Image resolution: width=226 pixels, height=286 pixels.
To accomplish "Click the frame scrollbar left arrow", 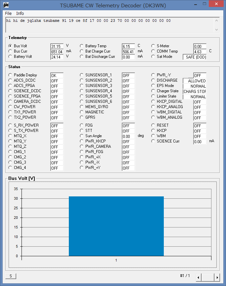I will tap(199, 277).
